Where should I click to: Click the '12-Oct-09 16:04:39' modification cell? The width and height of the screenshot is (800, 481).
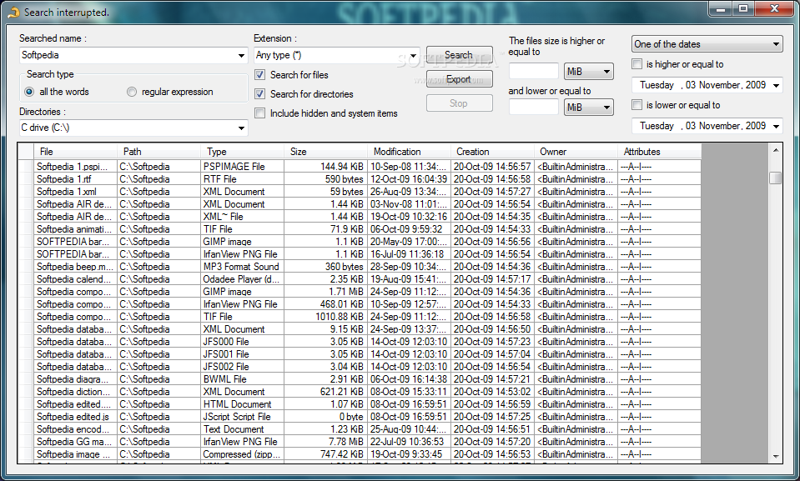409,179
